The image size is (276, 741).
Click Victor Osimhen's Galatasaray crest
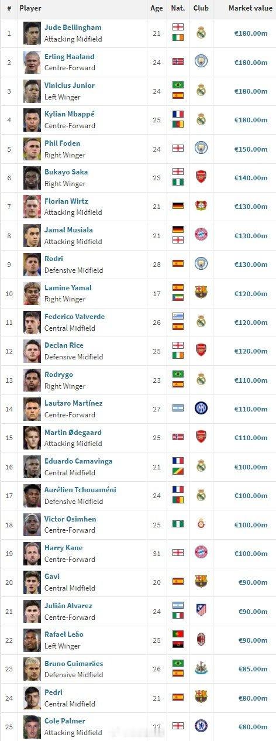[201, 524]
